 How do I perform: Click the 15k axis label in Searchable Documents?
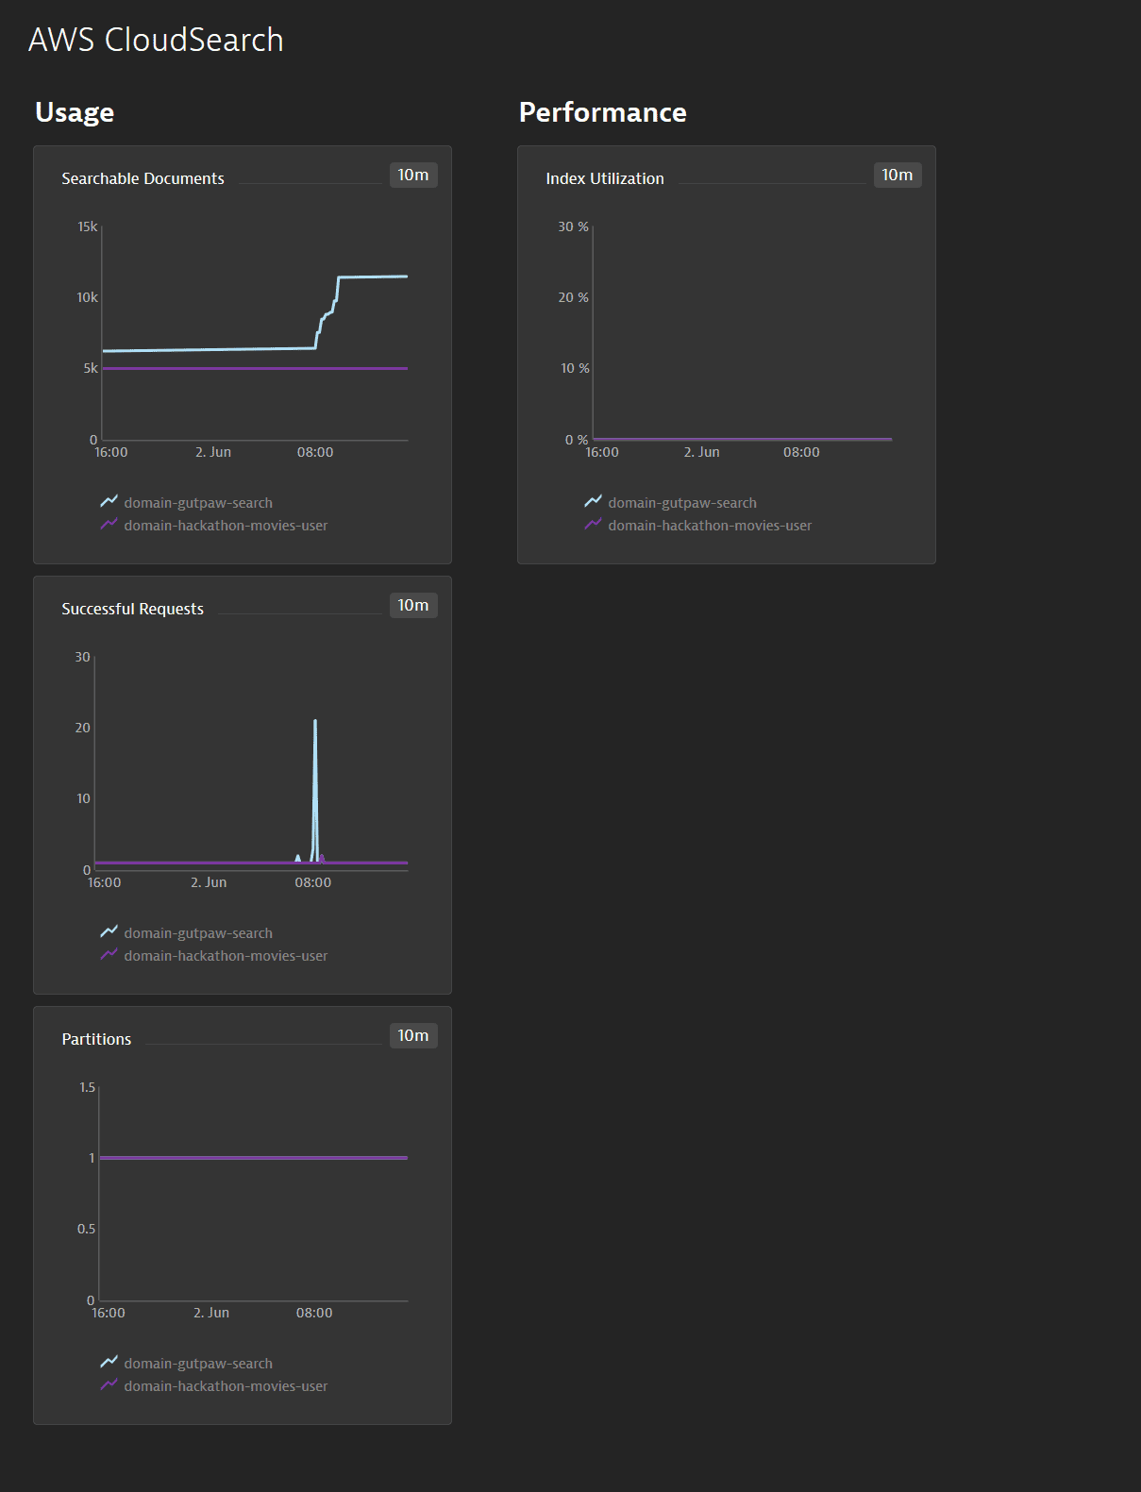pyautogui.click(x=88, y=226)
